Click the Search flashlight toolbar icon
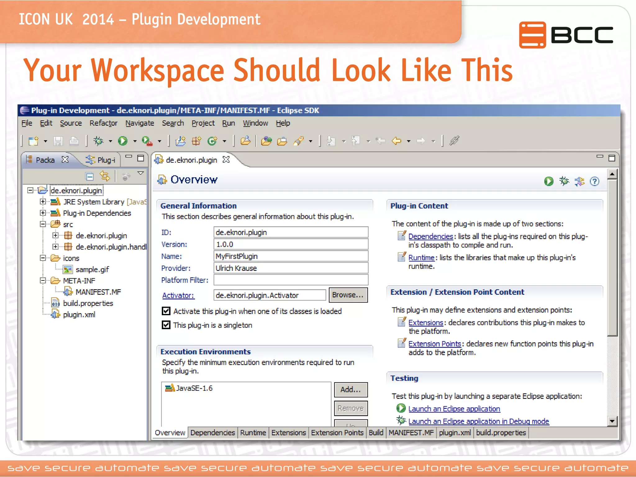 298,141
